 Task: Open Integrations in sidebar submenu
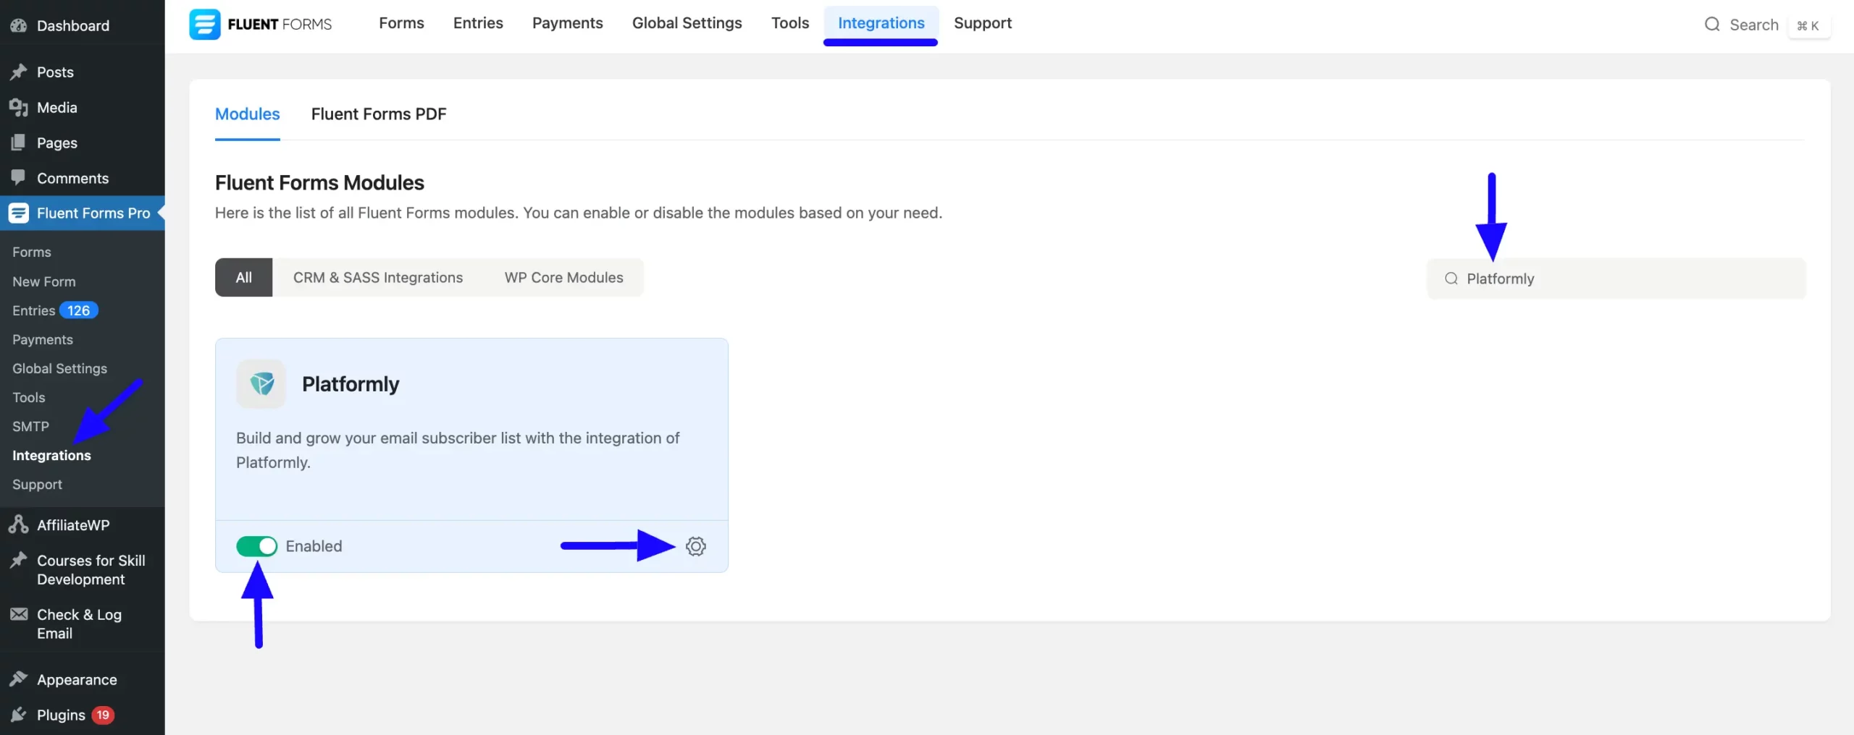tap(51, 455)
